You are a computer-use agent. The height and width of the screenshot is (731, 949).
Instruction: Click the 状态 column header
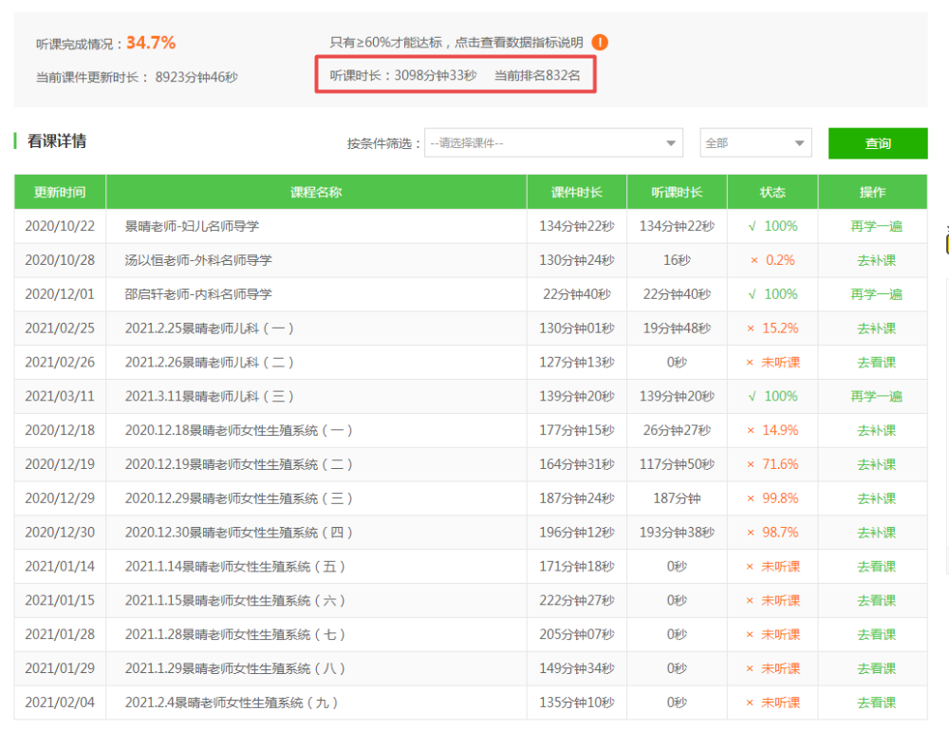point(772,192)
